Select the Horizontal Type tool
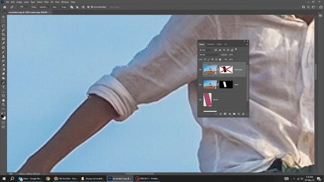 pyautogui.click(x=4, y=87)
